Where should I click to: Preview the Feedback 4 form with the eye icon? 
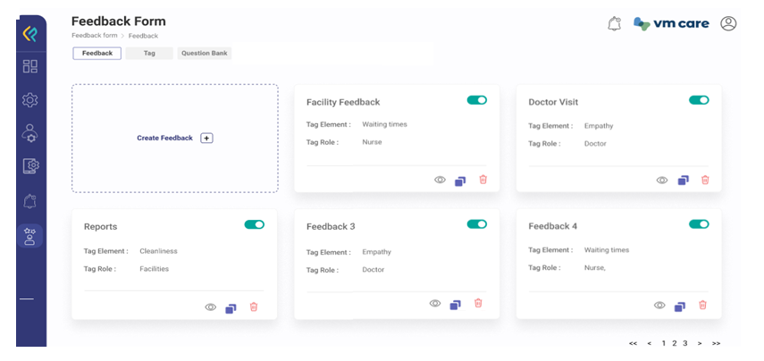coord(659,306)
